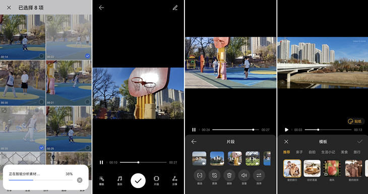
Task: Deselect the checked 00:22 video
Action: pyautogui.click(x=88, y=56)
